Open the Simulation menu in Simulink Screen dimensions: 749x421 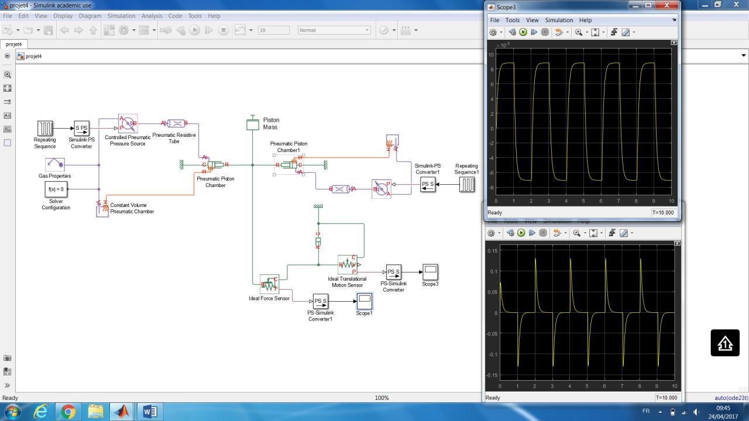pos(122,16)
